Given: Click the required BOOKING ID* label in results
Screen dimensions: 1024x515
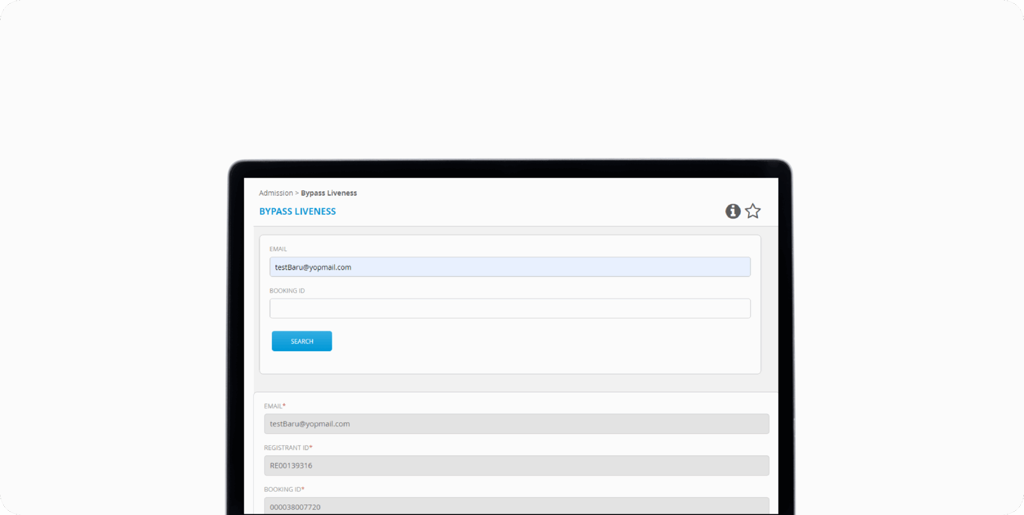Looking at the screenshot, I should [x=283, y=489].
